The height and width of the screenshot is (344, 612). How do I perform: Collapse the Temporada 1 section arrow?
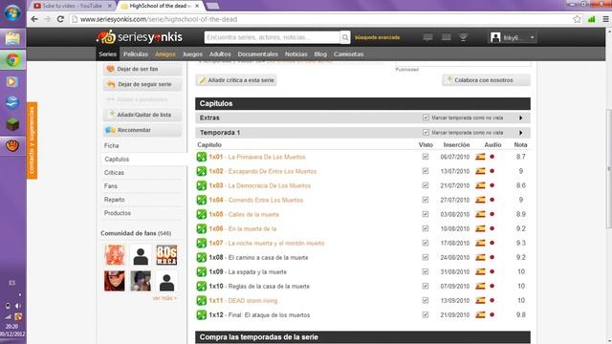520,133
